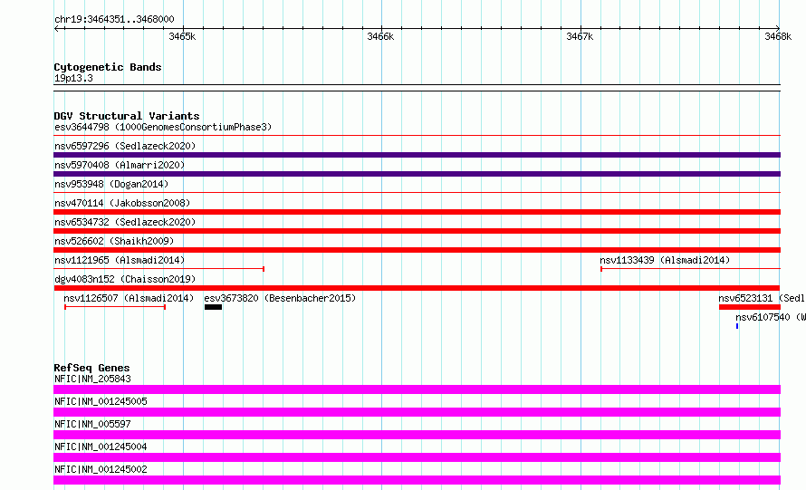
Task: Open gene label NFIC|NM_001245004
Action: (101, 447)
